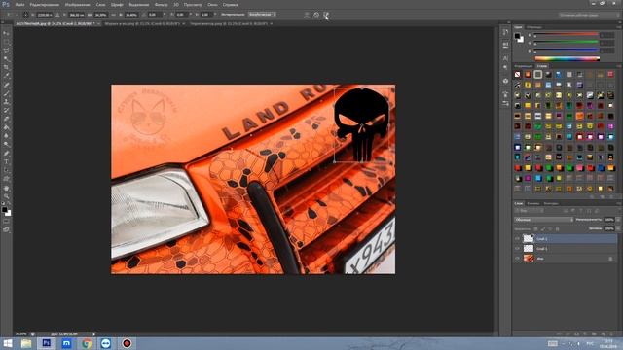This screenshot has height=350, width=623.
Task: Change screen mode icon in toolbar
Action: pos(7,229)
